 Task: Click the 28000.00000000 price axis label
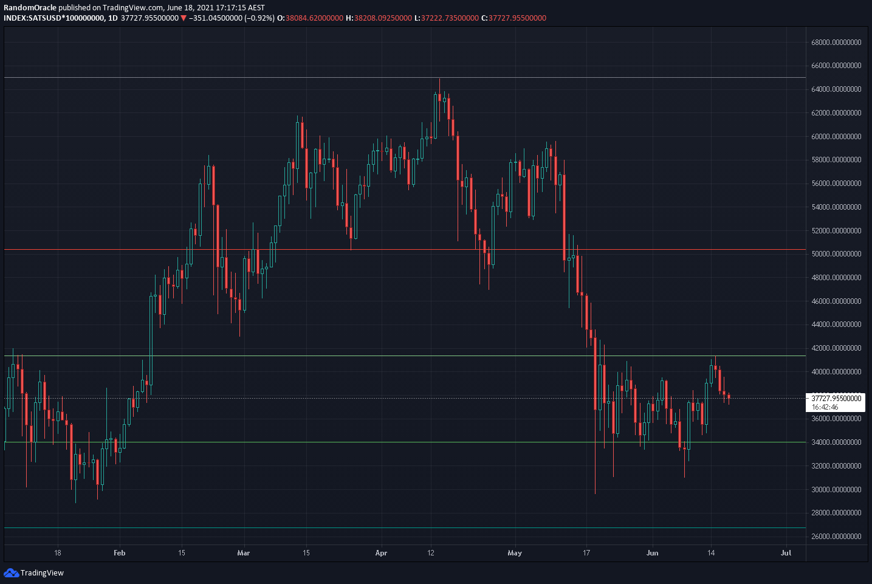(836, 513)
